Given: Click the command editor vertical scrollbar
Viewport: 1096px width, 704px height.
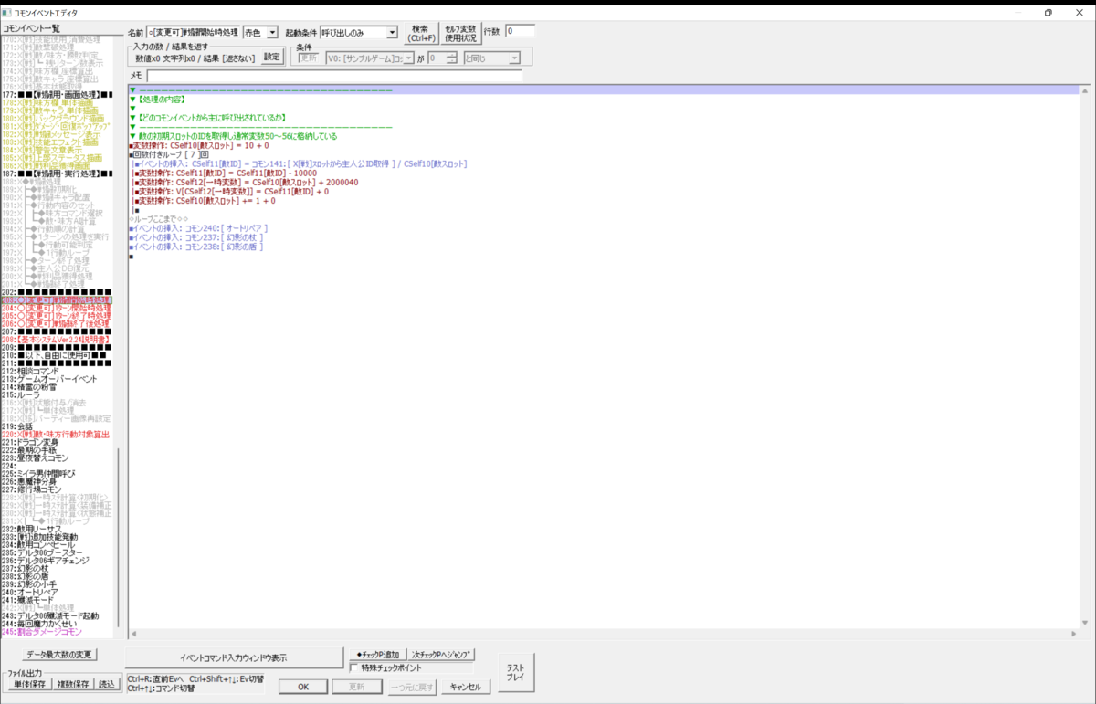Looking at the screenshot, I should (x=1083, y=355).
